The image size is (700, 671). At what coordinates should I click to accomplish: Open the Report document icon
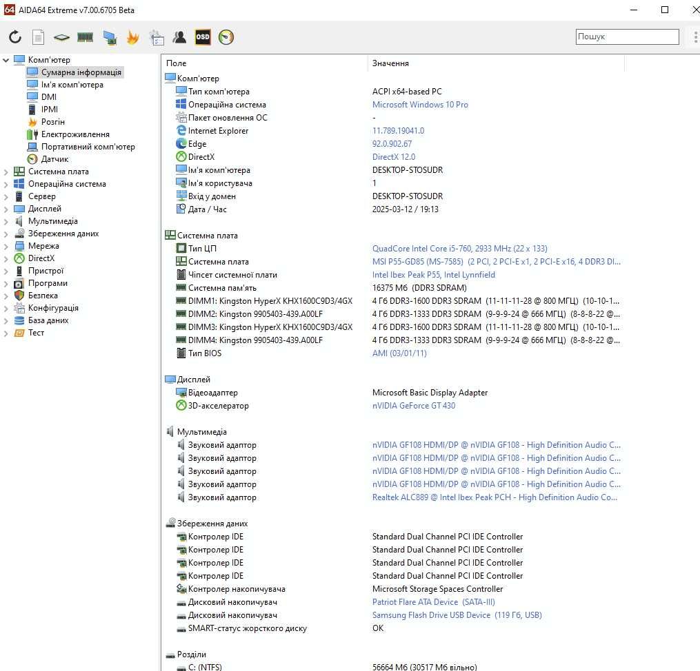coord(39,37)
